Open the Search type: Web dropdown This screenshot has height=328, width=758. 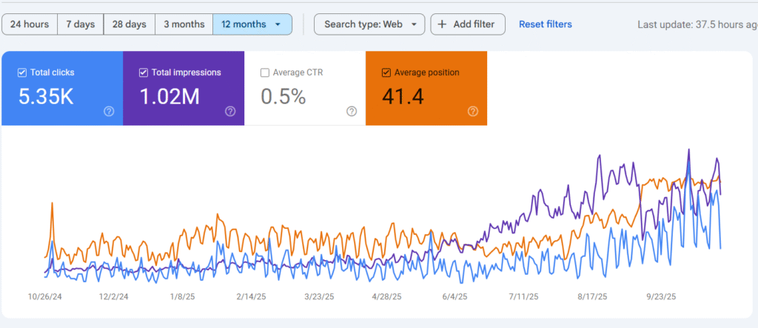click(369, 24)
